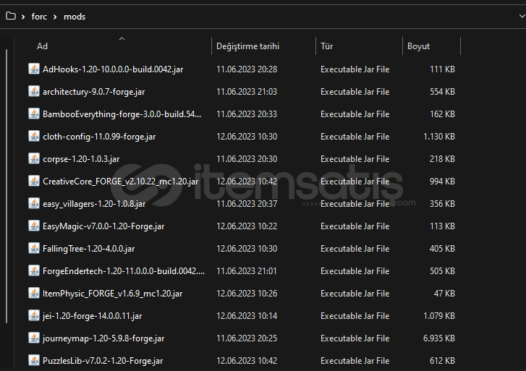Sort by the Tür column header
Viewport: 526px width, 371px height.
326,46
